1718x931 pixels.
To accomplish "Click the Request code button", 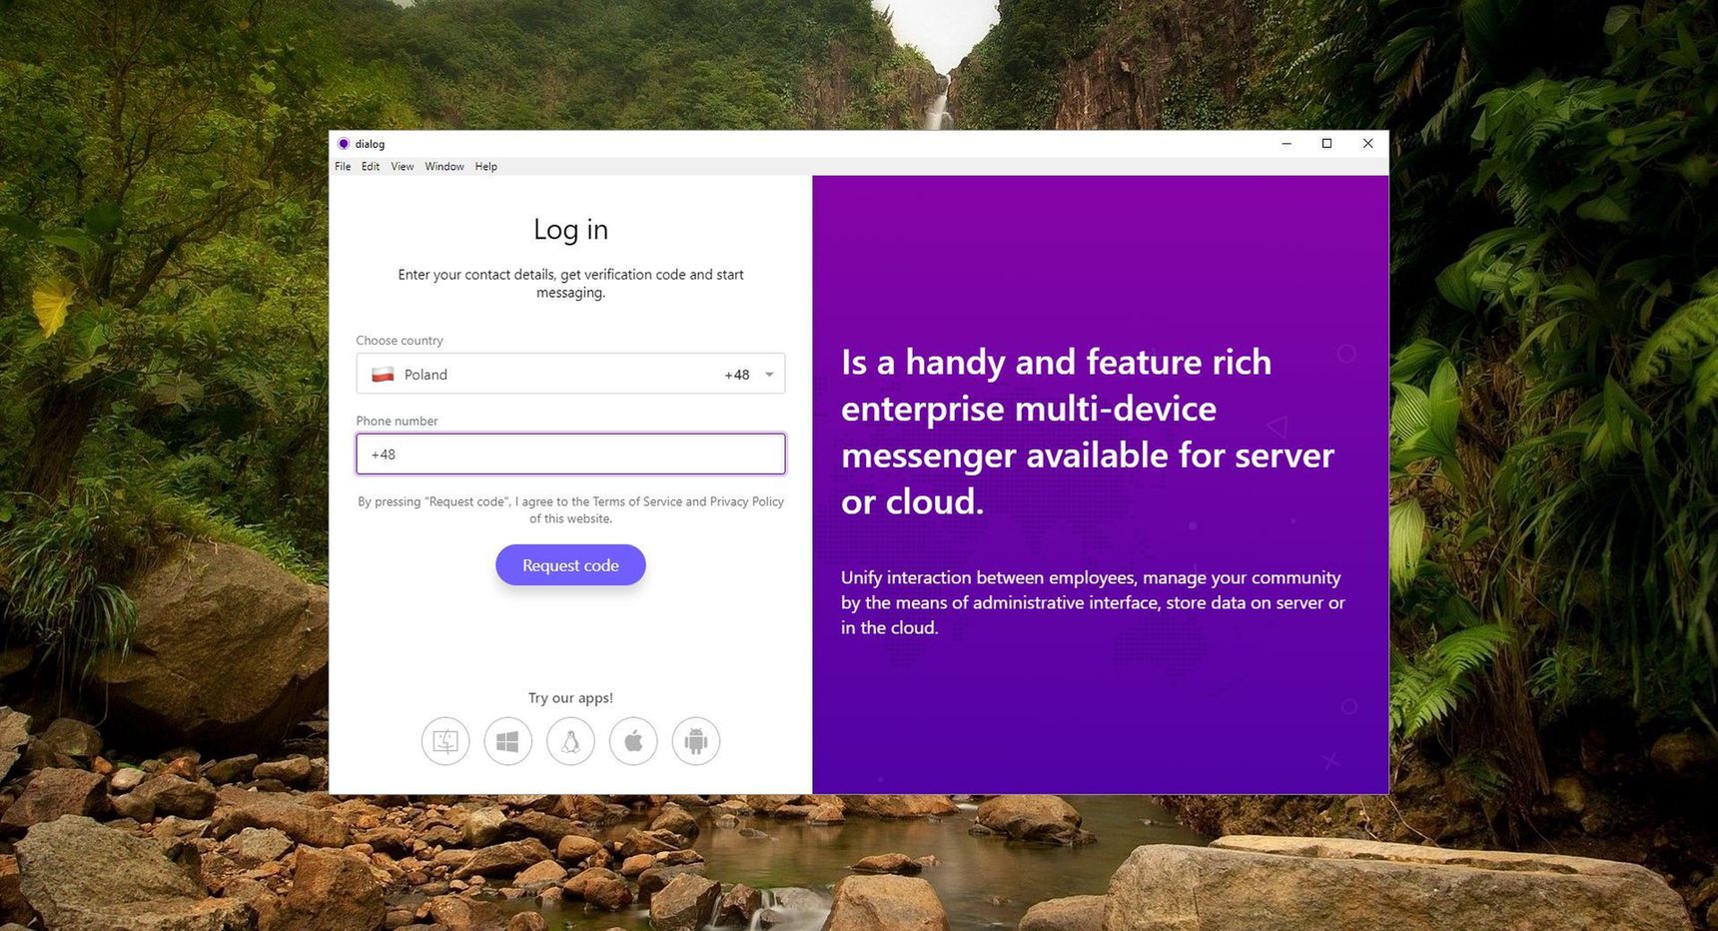I will [x=570, y=565].
